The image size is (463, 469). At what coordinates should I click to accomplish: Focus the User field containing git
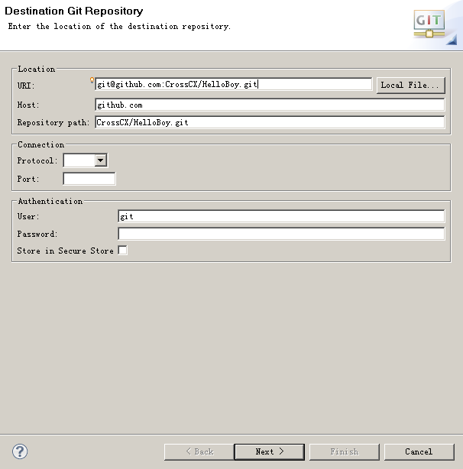[x=281, y=216]
